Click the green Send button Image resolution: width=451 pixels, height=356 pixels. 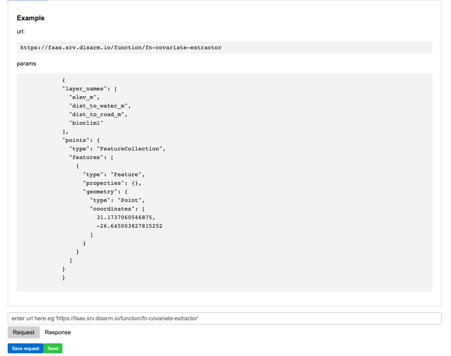click(x=53, y=348)
